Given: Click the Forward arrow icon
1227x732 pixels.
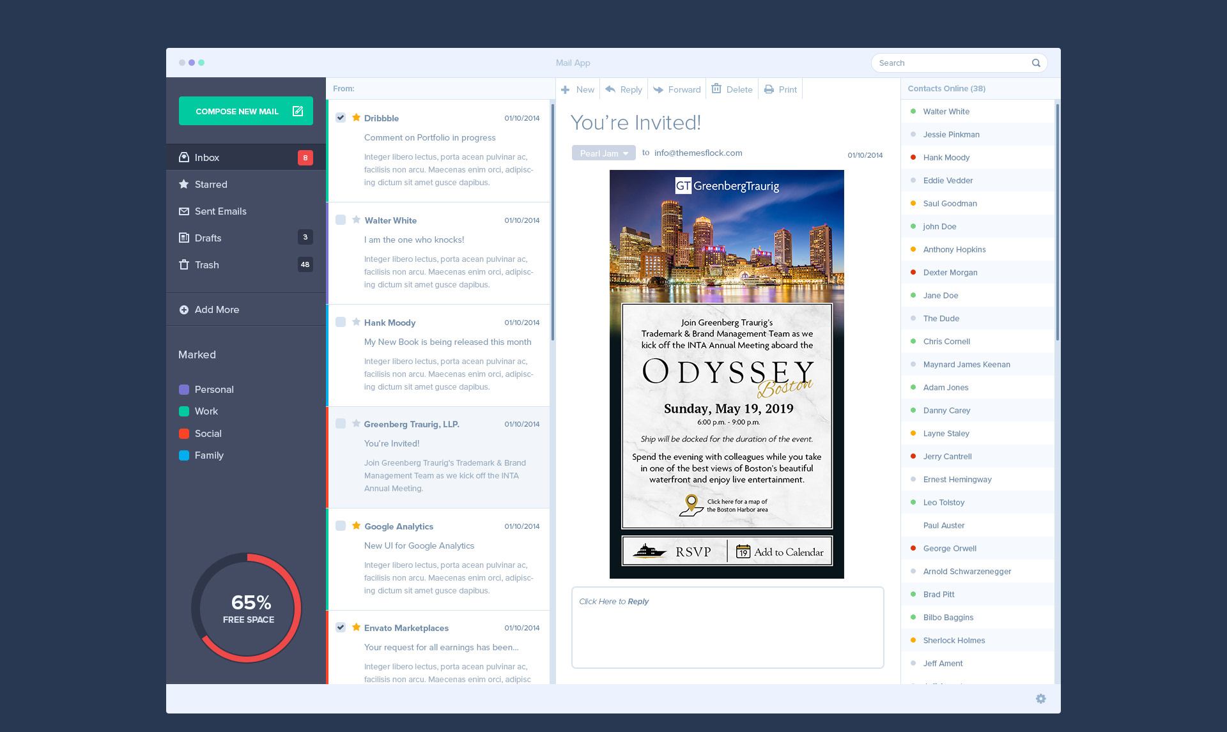Looking at the screenshot, I should [x=658, y=89].
